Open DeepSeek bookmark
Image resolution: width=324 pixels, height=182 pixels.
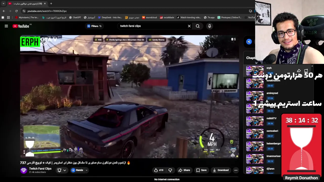[x=110, y=17]
